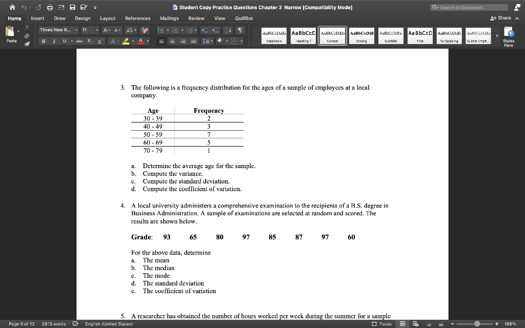Open the font size dropdown
Screen dimensions: 525x328
click(x=97, y=30)
